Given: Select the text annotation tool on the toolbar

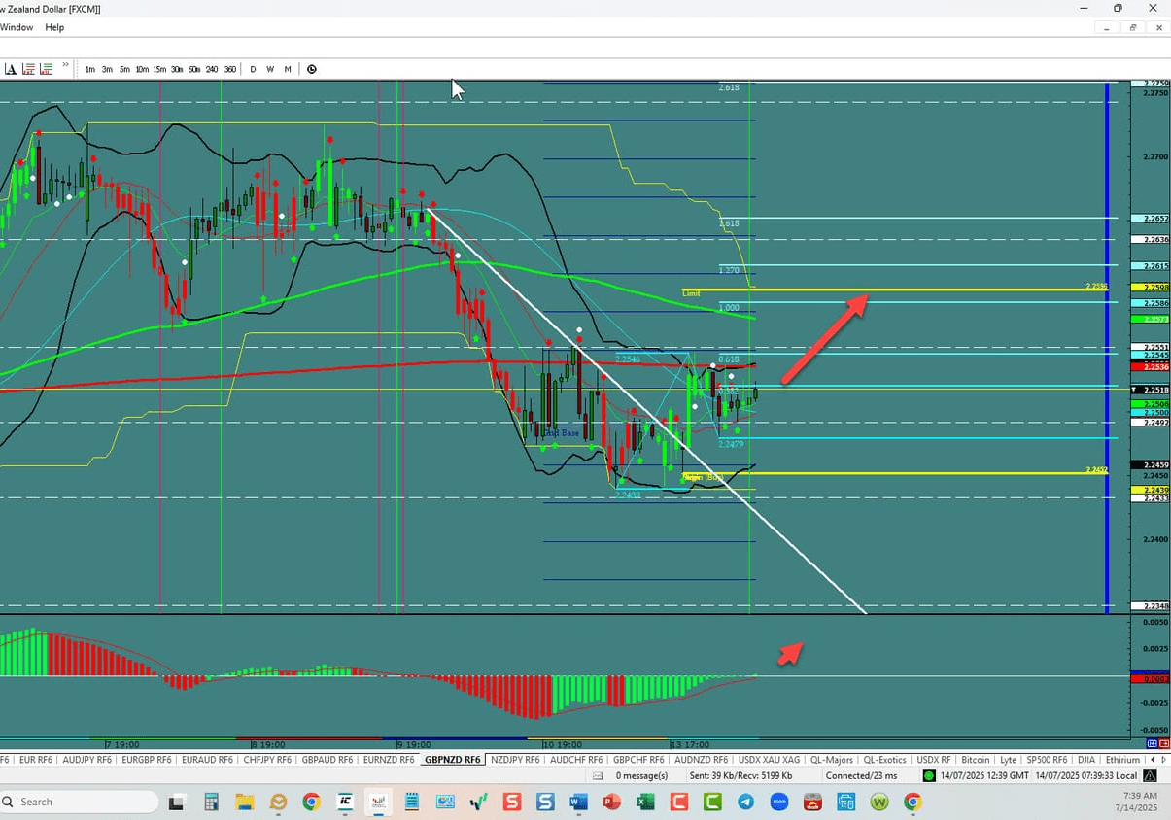Looking at the screenshot, I should [10, 69].
